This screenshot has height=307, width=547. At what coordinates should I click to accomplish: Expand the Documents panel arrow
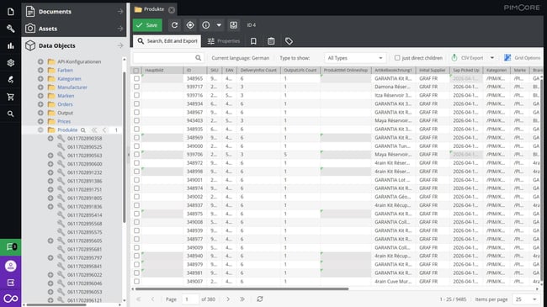(x=120, y=12)
